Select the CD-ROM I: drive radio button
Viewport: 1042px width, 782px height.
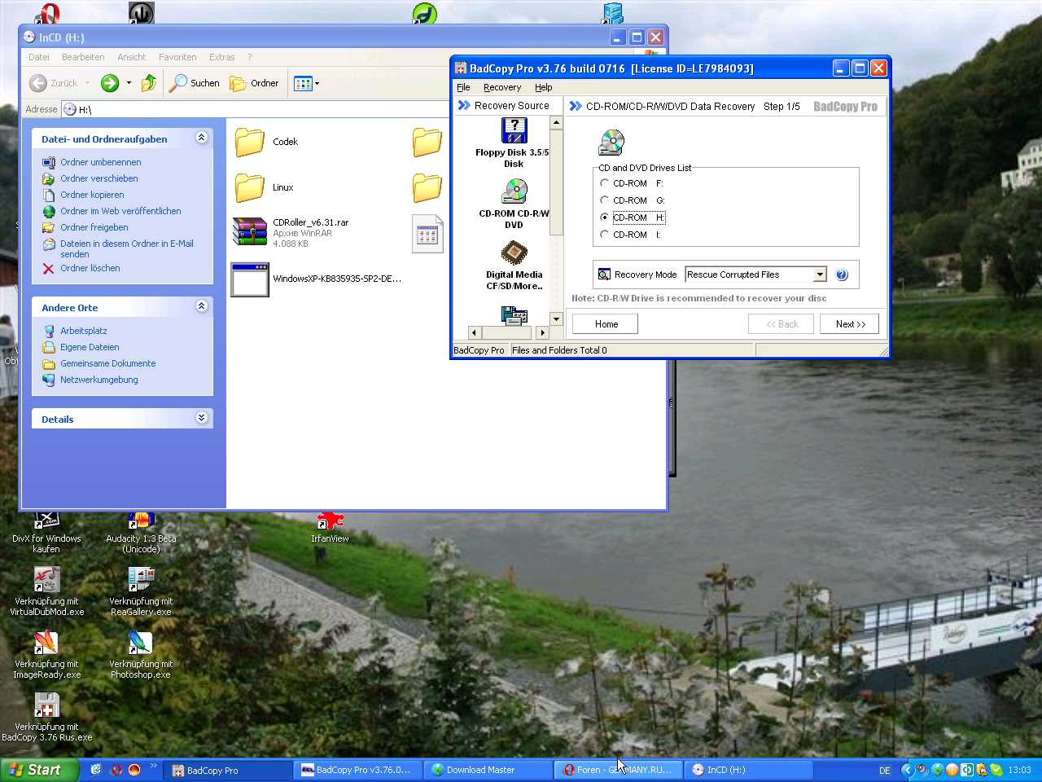coord(604,235)
